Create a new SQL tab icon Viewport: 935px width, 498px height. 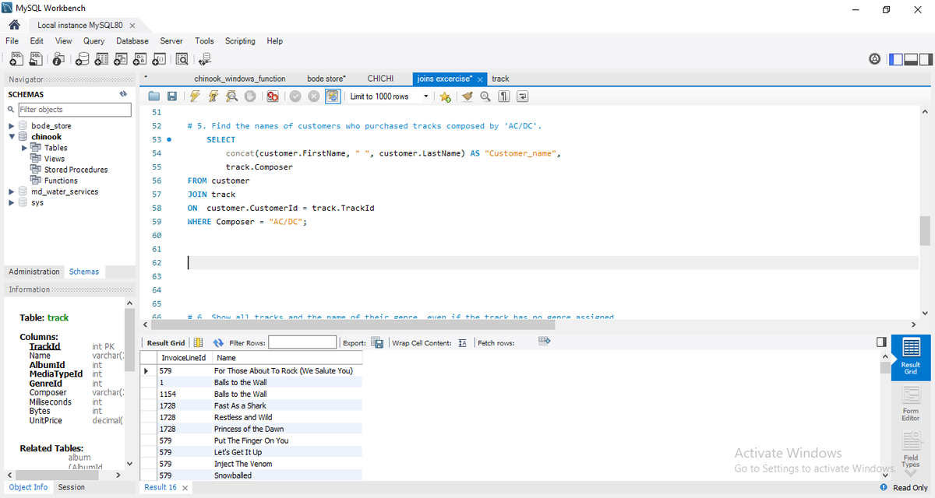coord(16,58)
